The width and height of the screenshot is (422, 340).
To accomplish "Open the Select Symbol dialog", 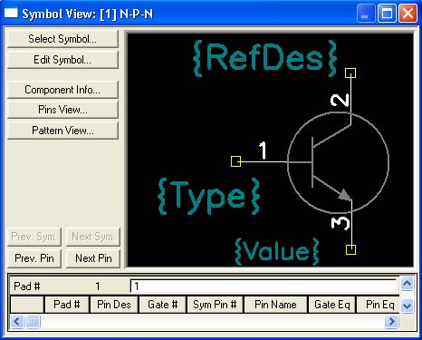I will tap(62, 39).
